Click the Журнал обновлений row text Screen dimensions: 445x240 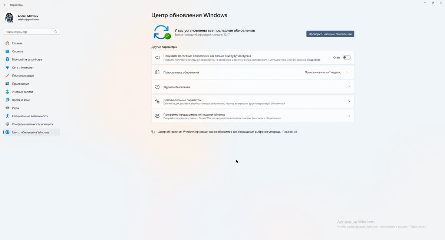click(x=177, y=87)
